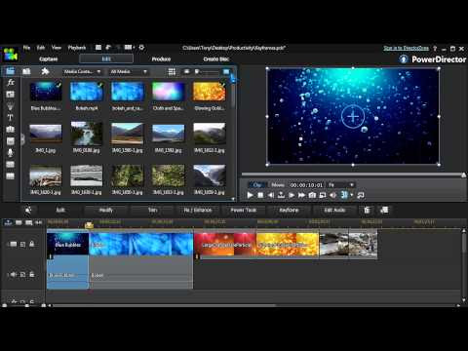Open the Audio Mixing Room in sidebar

coord(11,141)
